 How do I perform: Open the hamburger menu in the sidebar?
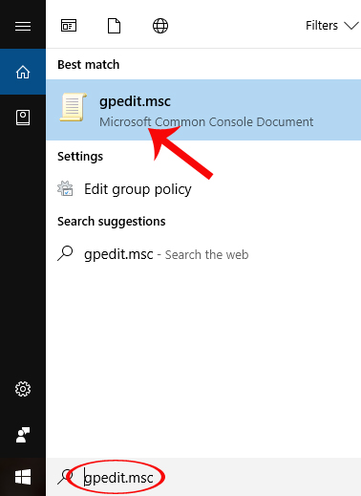tap(23, 26)
